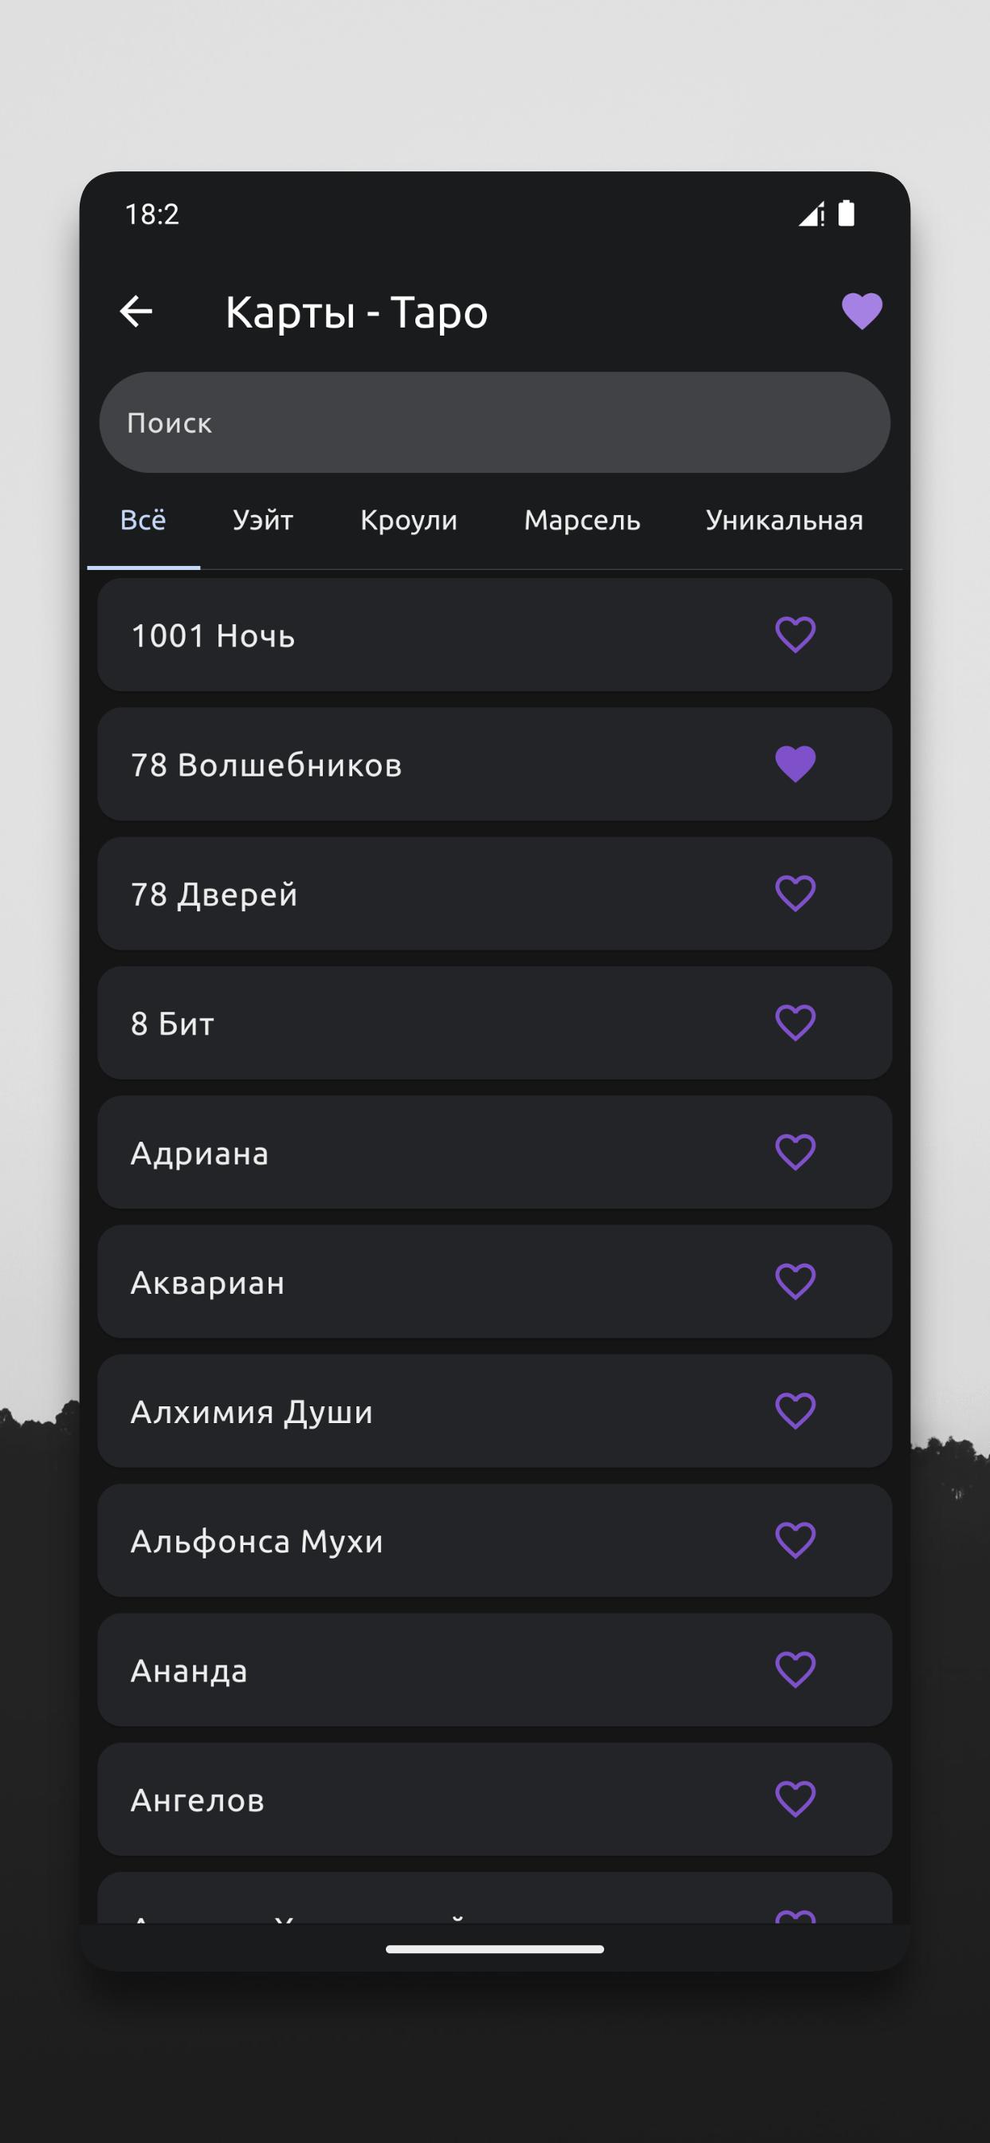The height and width of the screenshot is (2143, 990).
Task: Unfavorite the 78 Волшебников deck
Action: [796, 765]
